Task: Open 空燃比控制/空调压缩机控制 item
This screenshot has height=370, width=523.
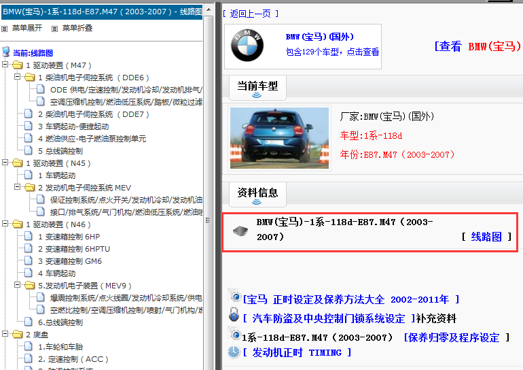Action: [x=126, y=310]
